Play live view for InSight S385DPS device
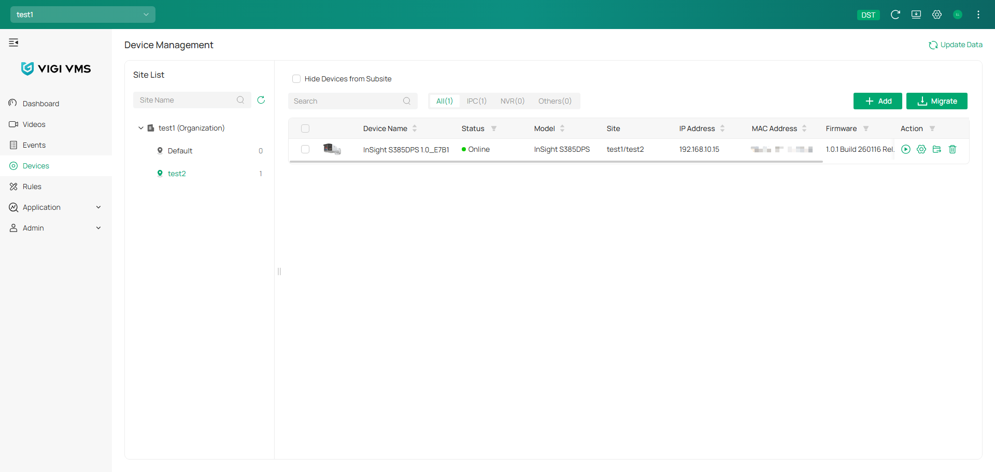995x472 pixels. (906, 149)
